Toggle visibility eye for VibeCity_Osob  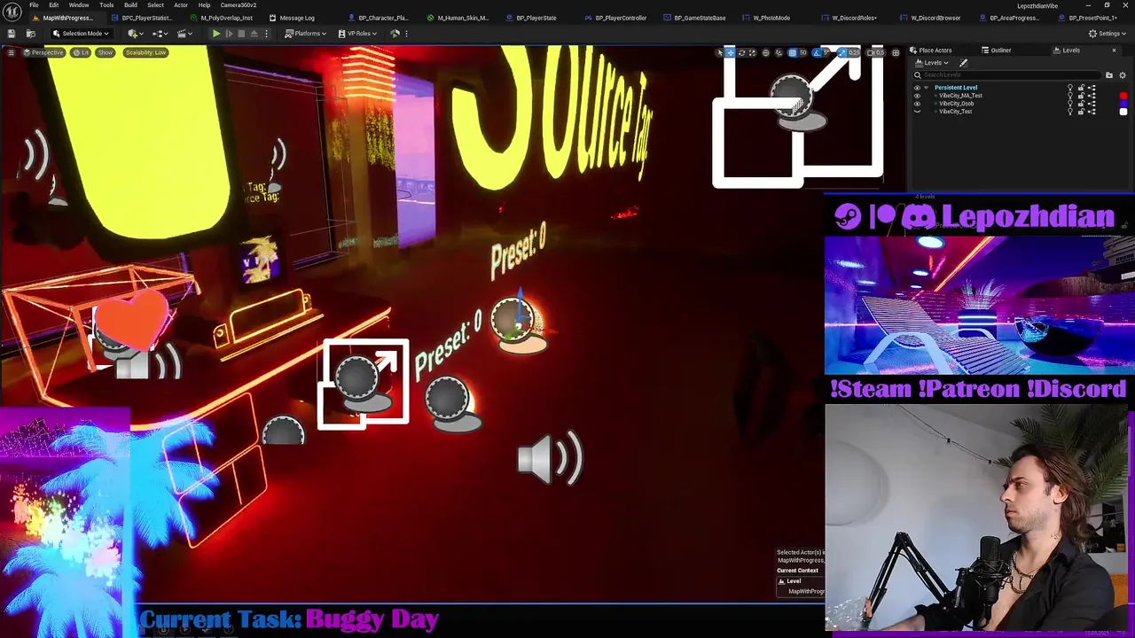(x=917, y=104)
